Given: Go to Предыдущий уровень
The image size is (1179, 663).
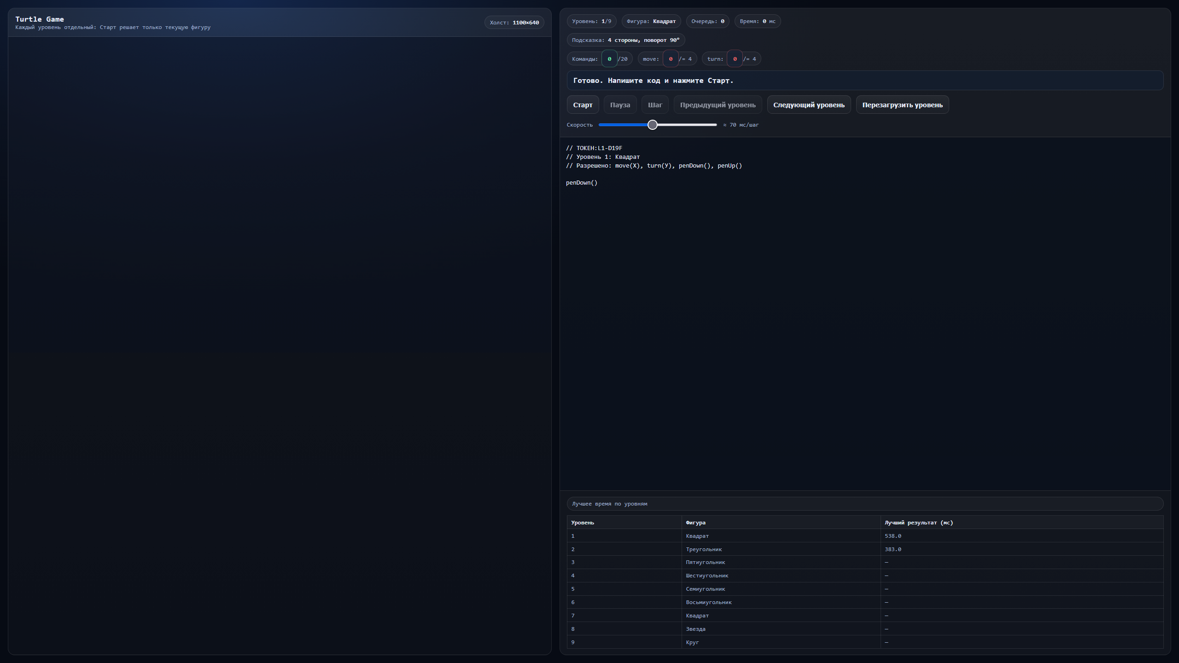Looking at the screenshot, I should click(717, 105).
